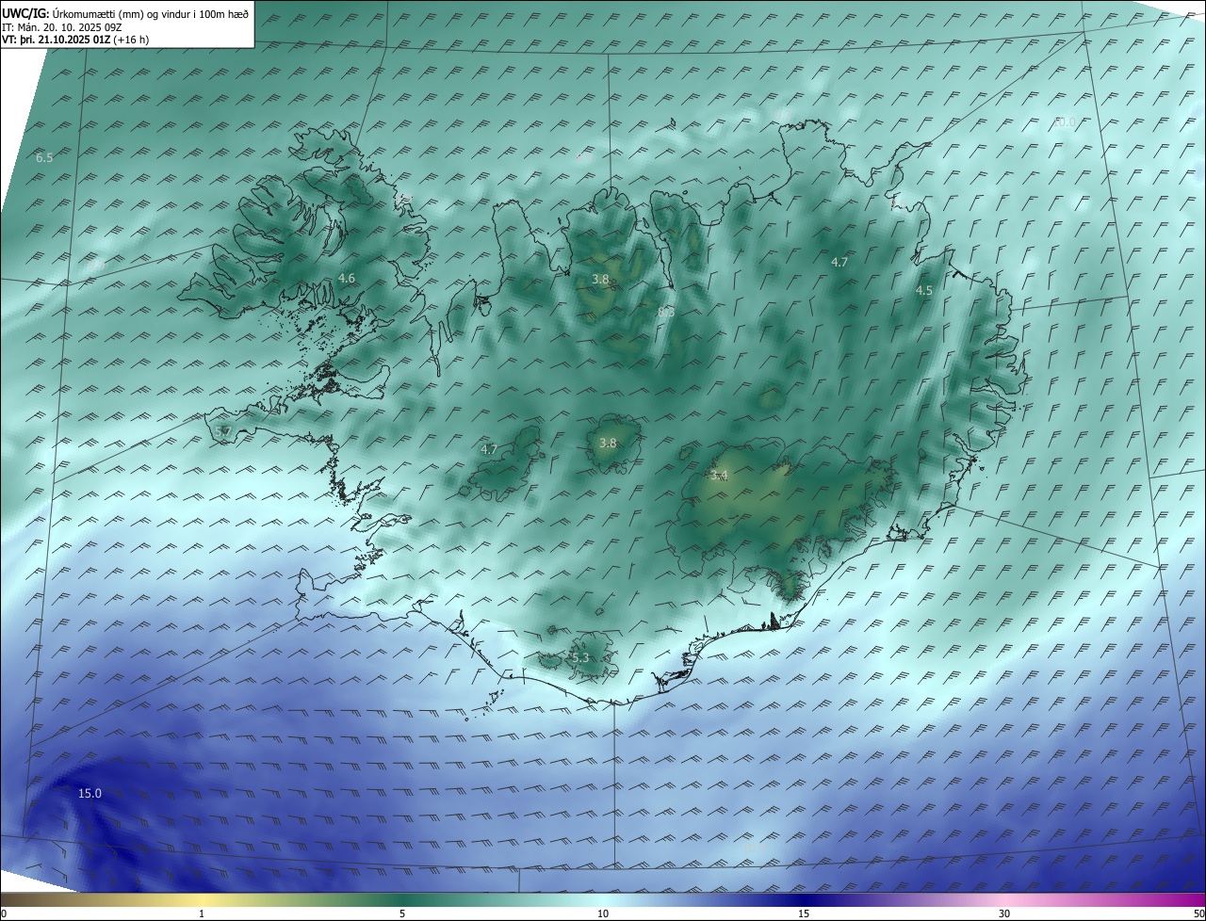Click the 6.5 value over the northwest sea

pos(44,157)
